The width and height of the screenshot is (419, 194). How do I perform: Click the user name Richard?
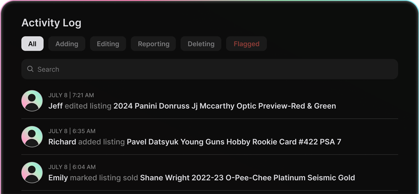[x=62, y=142]
